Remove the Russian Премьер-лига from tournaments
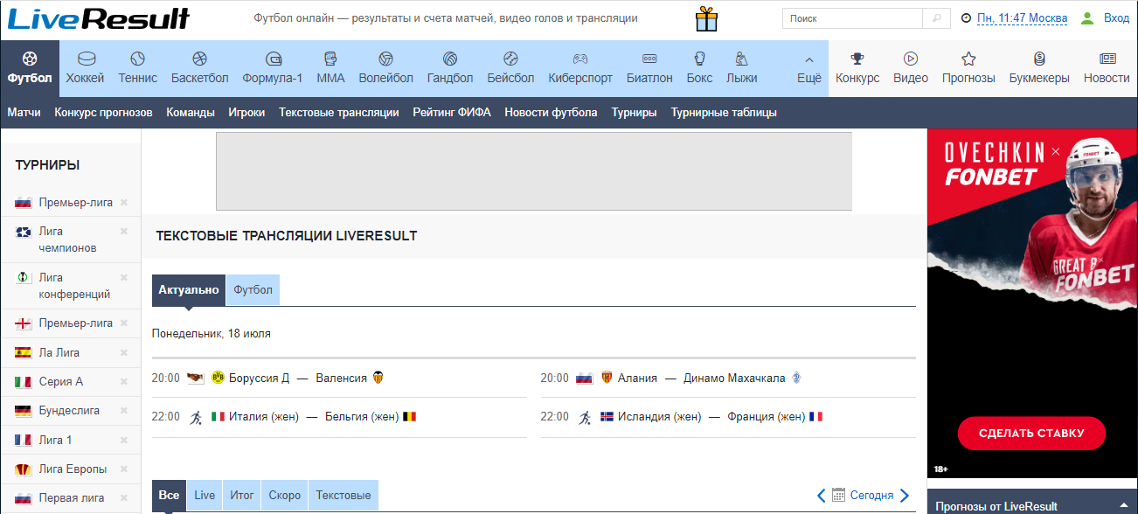The image size is (1138, 514). [x=124, y=202]
